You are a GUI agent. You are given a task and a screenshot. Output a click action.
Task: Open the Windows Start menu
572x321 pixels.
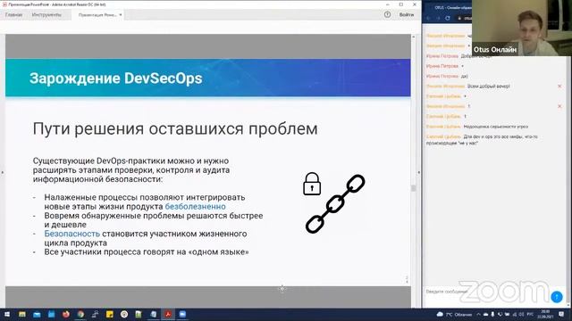pyautogui.click(x=7, y=315)
